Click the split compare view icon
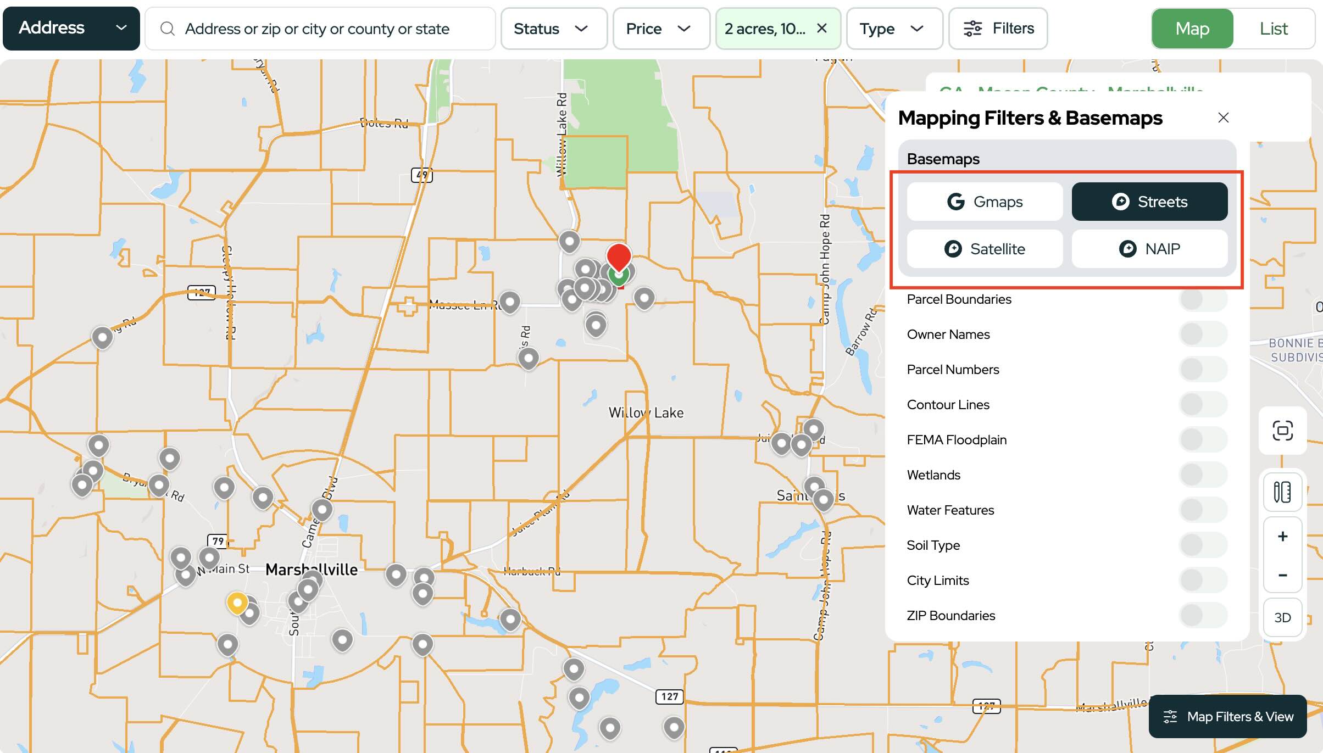 click(x=1282, y=492)
